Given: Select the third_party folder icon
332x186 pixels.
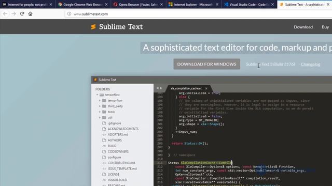Looking at the screenshot, I should click(x=104, y=106).
